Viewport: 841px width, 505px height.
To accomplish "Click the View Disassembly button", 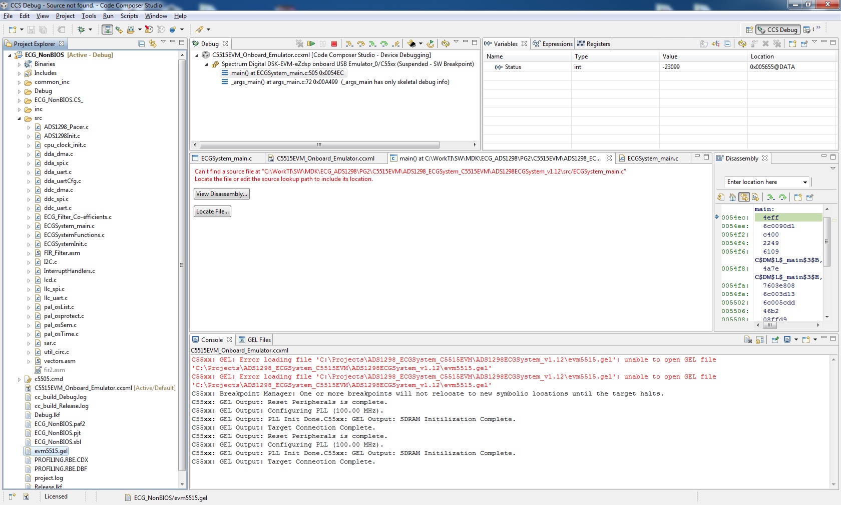I will (222, 194).
